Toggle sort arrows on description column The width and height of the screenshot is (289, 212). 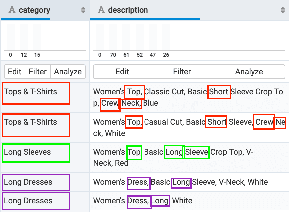[x=283, y=10]
